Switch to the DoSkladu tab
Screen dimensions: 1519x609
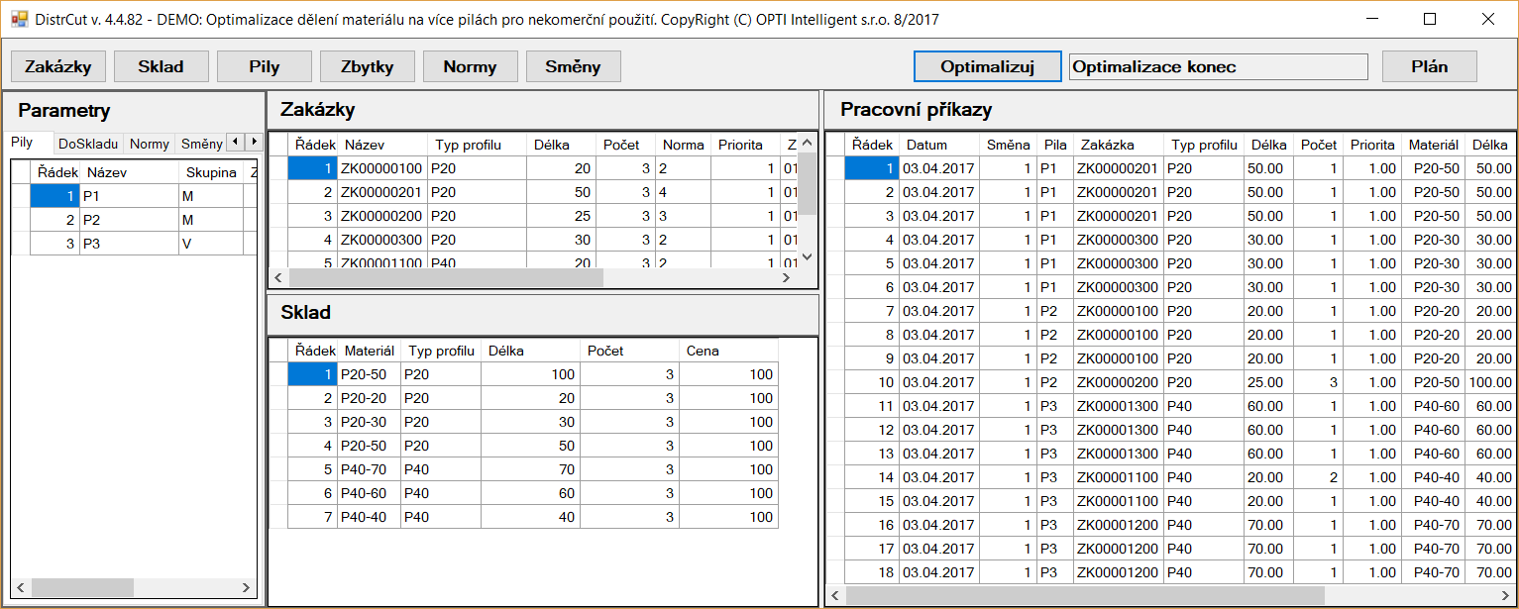click(x=88, y=144)
